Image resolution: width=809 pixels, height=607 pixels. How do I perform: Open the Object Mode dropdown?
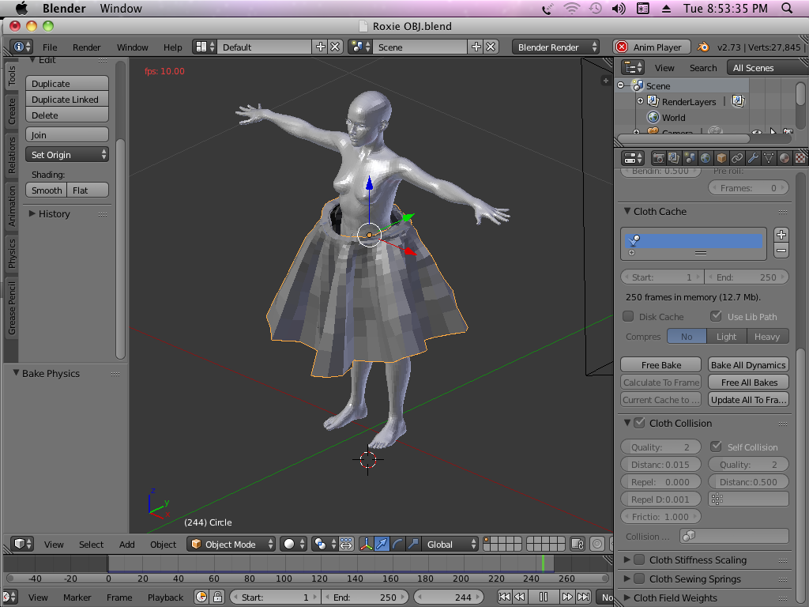coord(232,544)
